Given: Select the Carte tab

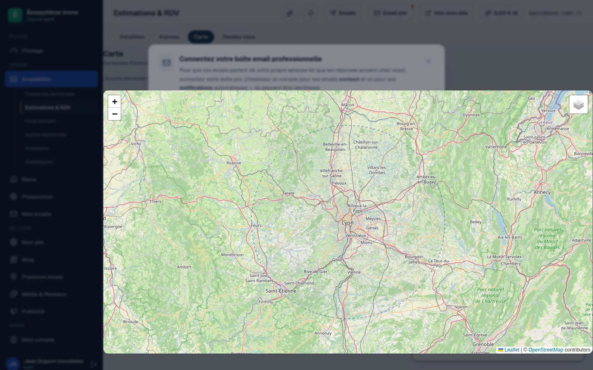Looking at the screenshot, I should (201, 37).
